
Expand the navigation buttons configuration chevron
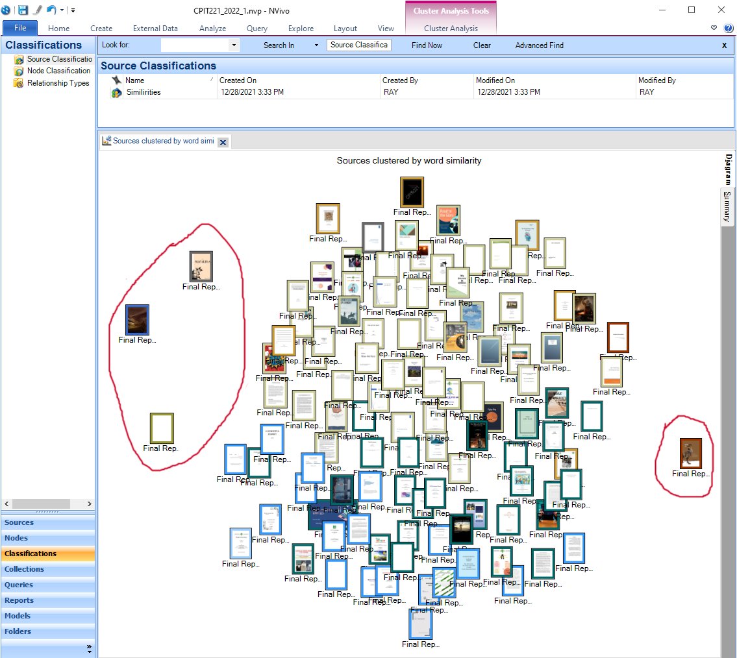point(90,648)
